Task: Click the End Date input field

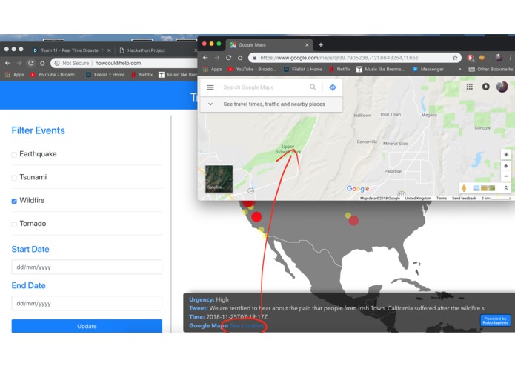Action: click(87, 303)
